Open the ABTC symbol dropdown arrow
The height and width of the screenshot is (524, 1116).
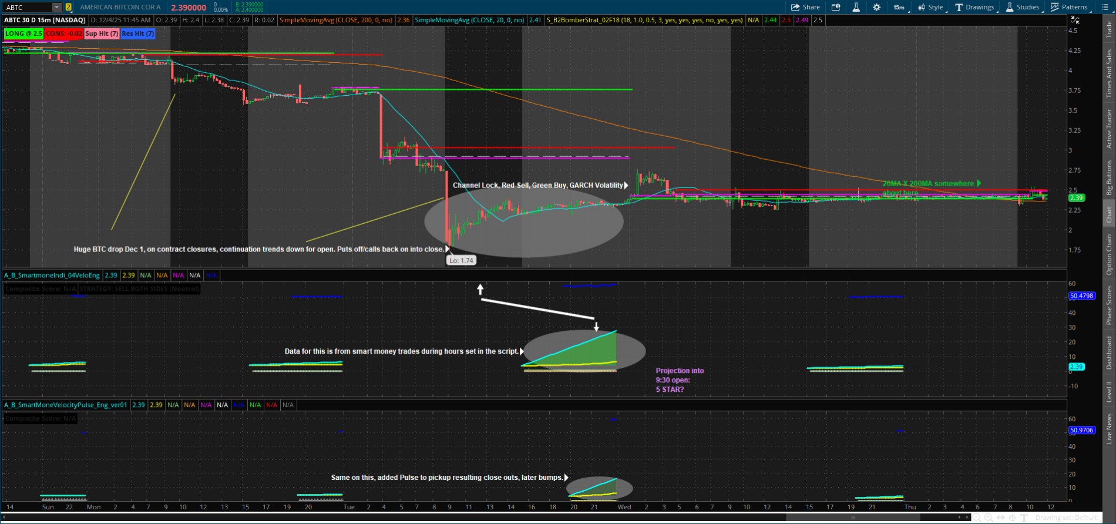[x=56, y=7]
